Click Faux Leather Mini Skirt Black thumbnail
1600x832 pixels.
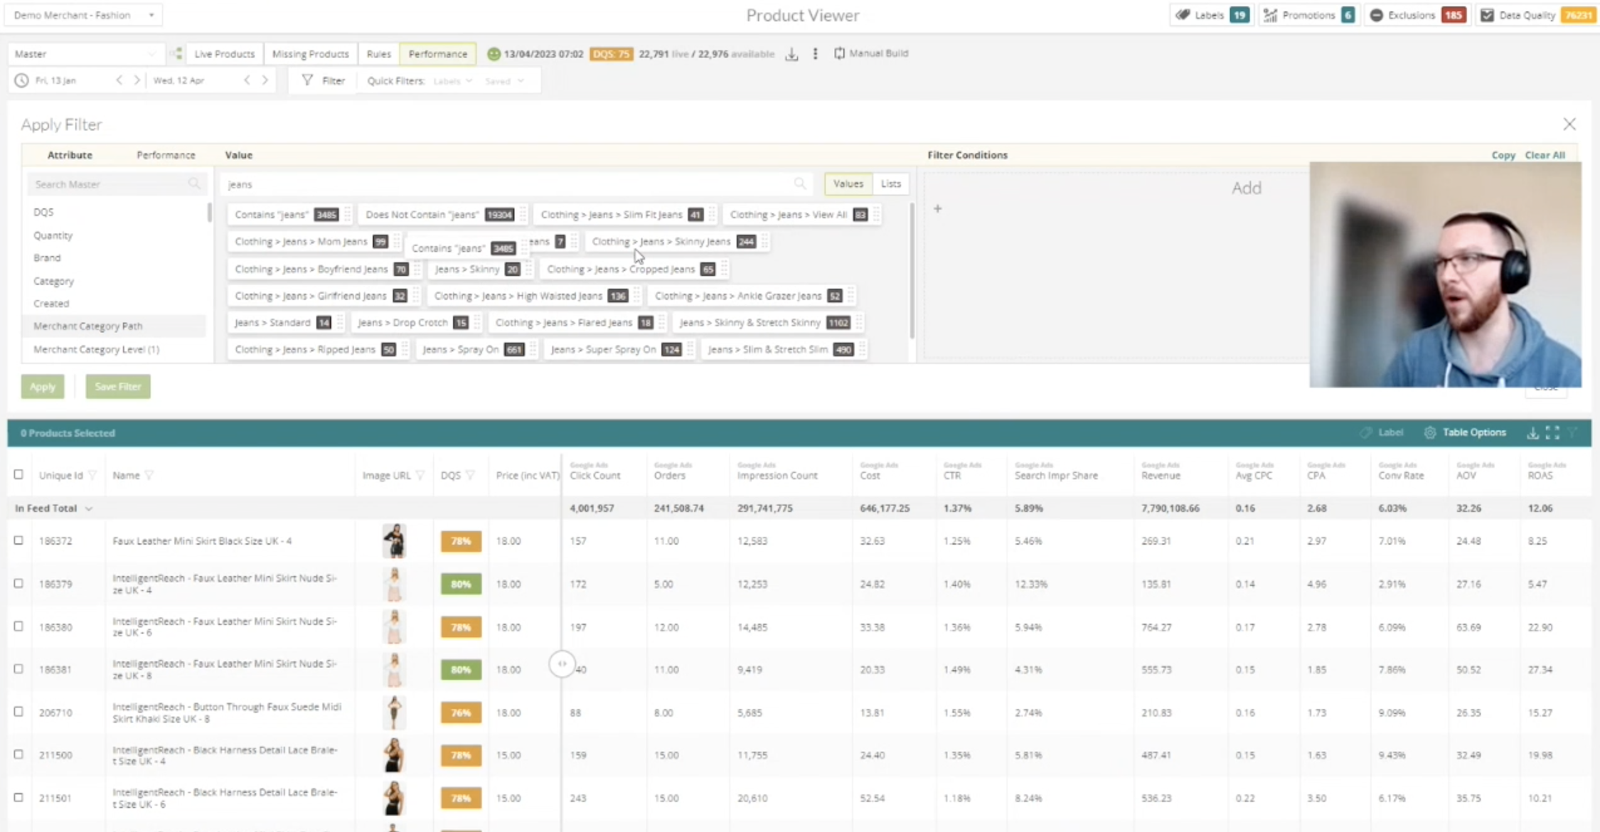click(394, 540)
